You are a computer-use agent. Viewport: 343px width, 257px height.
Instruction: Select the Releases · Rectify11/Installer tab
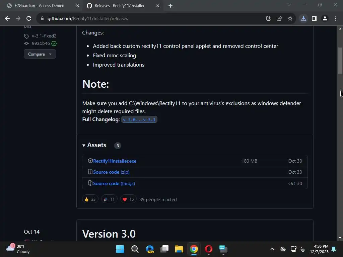pyautogui.click(x=120, y=6)
